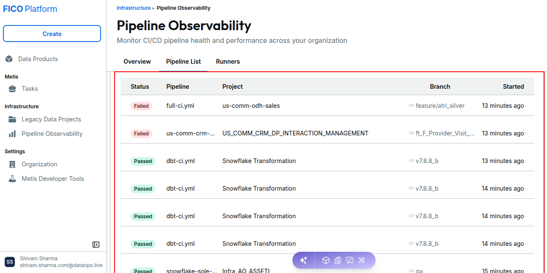Image resolution: width=547 pixels, height=273 pixels.
Task: Click the SS user avatar
Action: click(10, 262)
